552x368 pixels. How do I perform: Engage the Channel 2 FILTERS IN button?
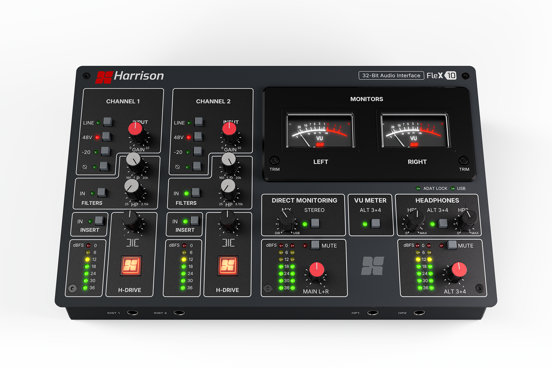(x=196, y=193)
